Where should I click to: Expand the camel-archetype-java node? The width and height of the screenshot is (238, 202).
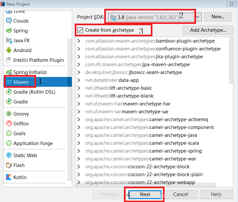tap(79, 135)
